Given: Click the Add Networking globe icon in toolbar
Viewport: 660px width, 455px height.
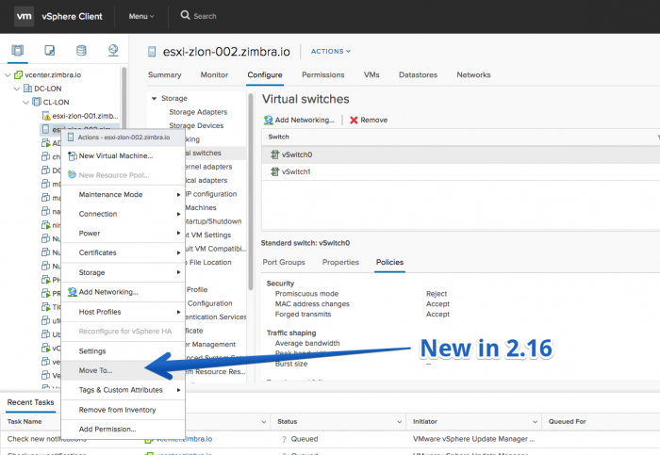Looking at the screenshot, I should (268, 121).
